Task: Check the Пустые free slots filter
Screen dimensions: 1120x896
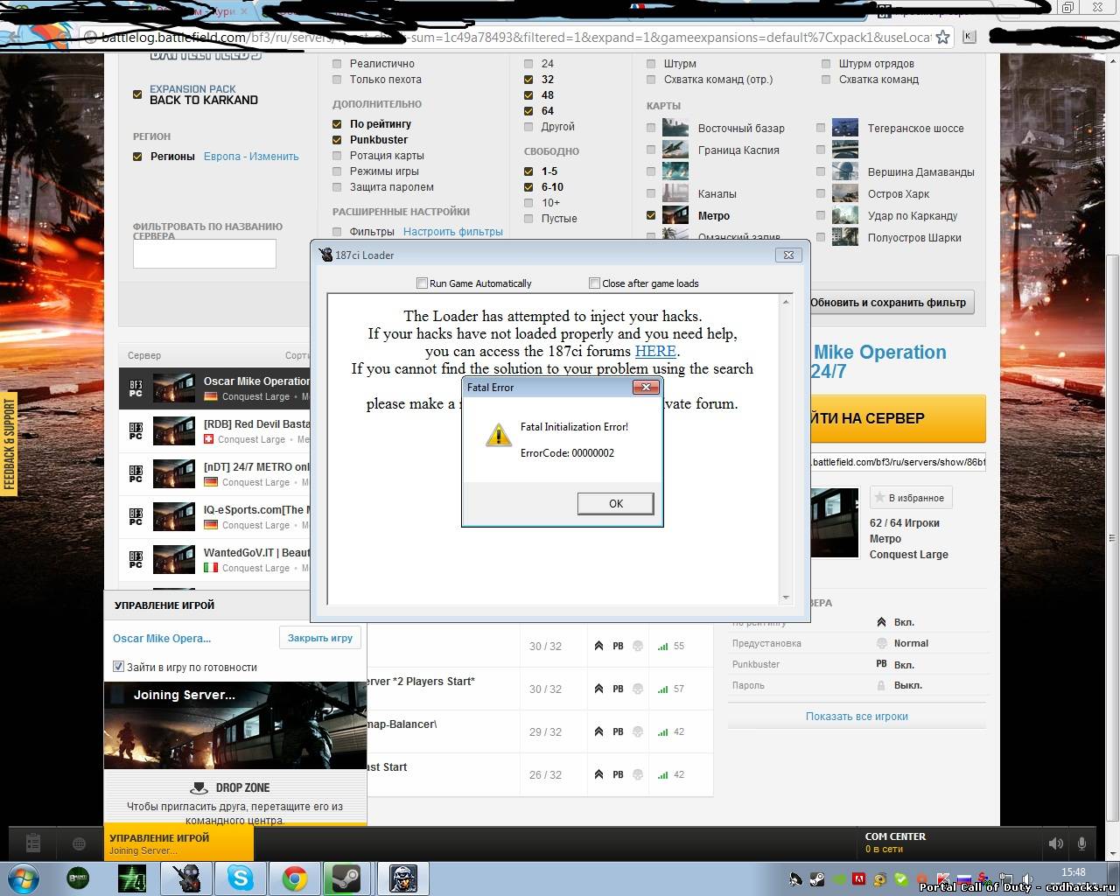Action: tap(528, 219)
